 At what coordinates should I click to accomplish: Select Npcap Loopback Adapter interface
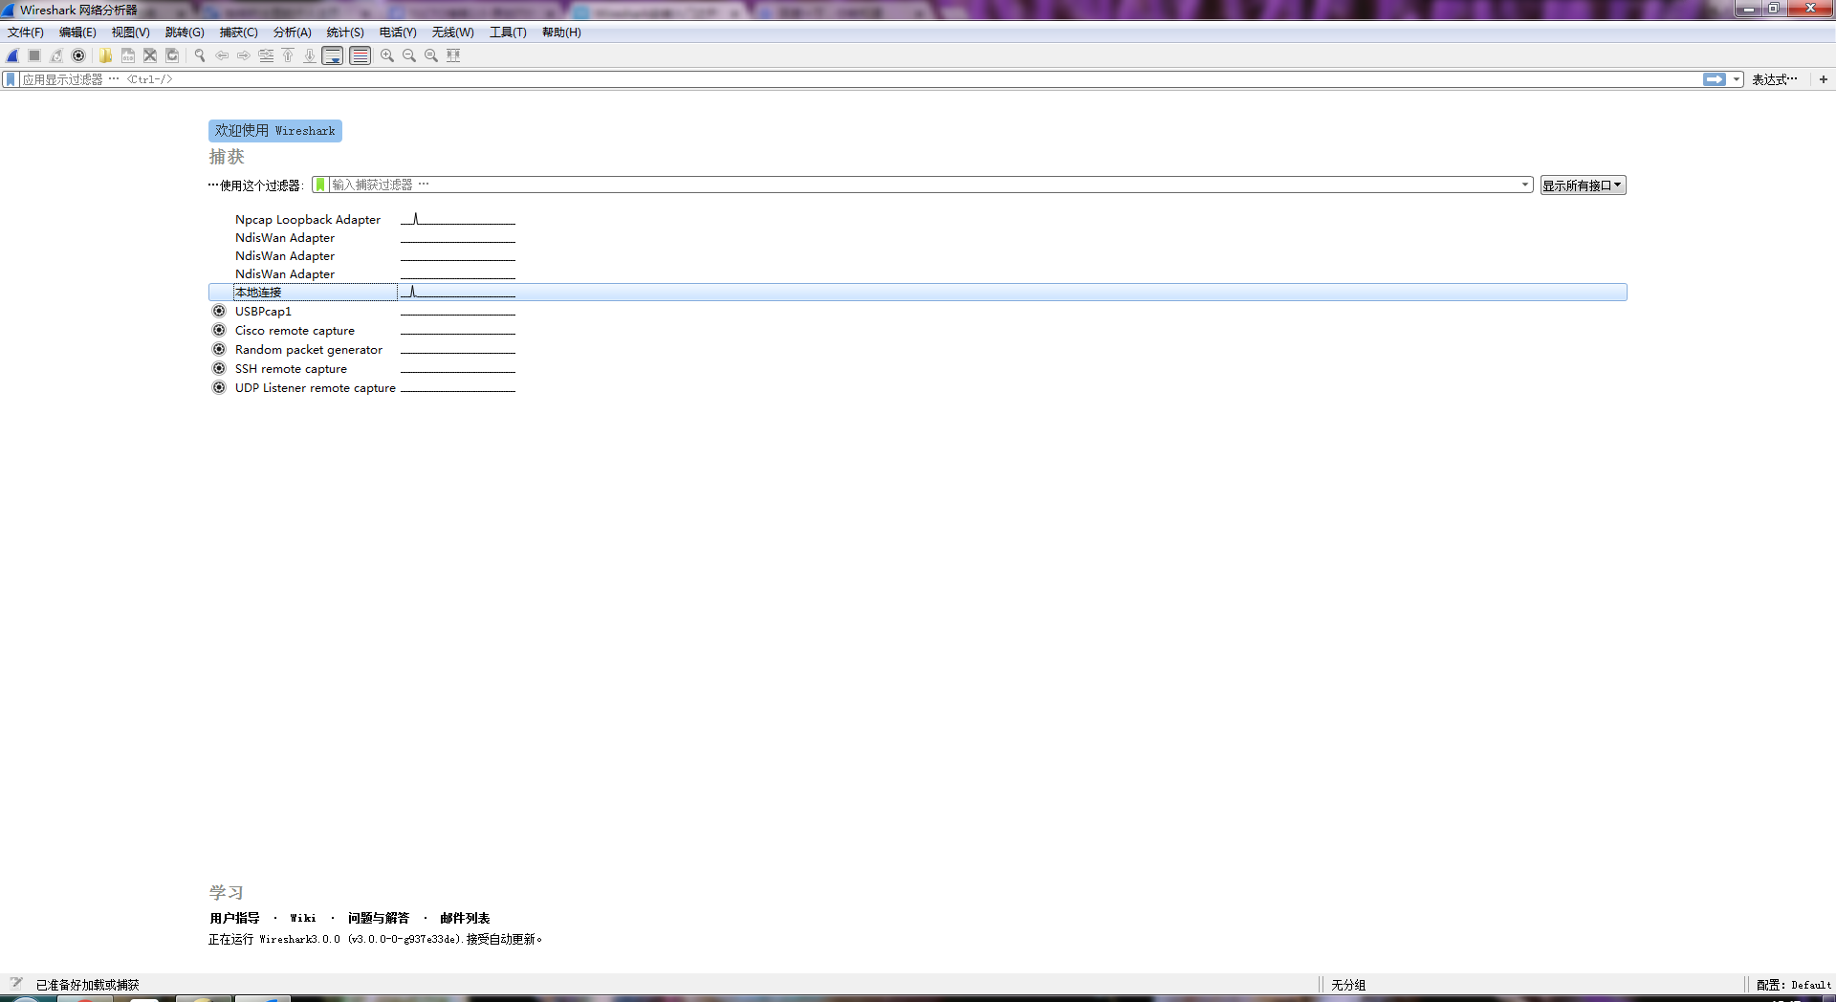point(308,220)
